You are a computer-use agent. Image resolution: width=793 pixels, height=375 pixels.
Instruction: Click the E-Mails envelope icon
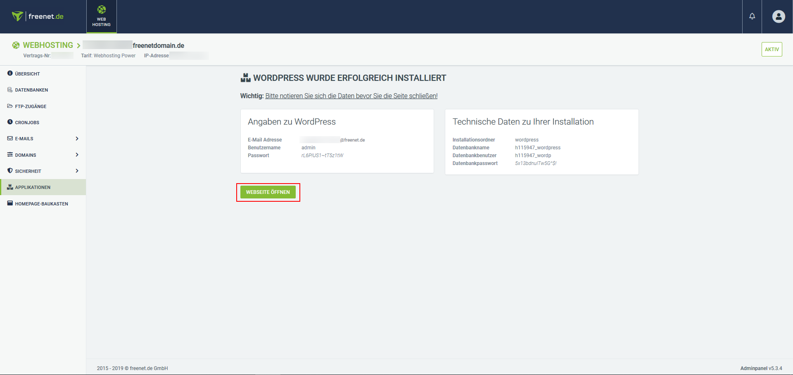(x=10, y=138)
